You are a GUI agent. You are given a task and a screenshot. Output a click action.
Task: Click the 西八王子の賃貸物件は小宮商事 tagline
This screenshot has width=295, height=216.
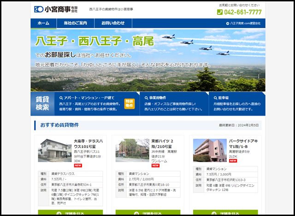(111, 9)
